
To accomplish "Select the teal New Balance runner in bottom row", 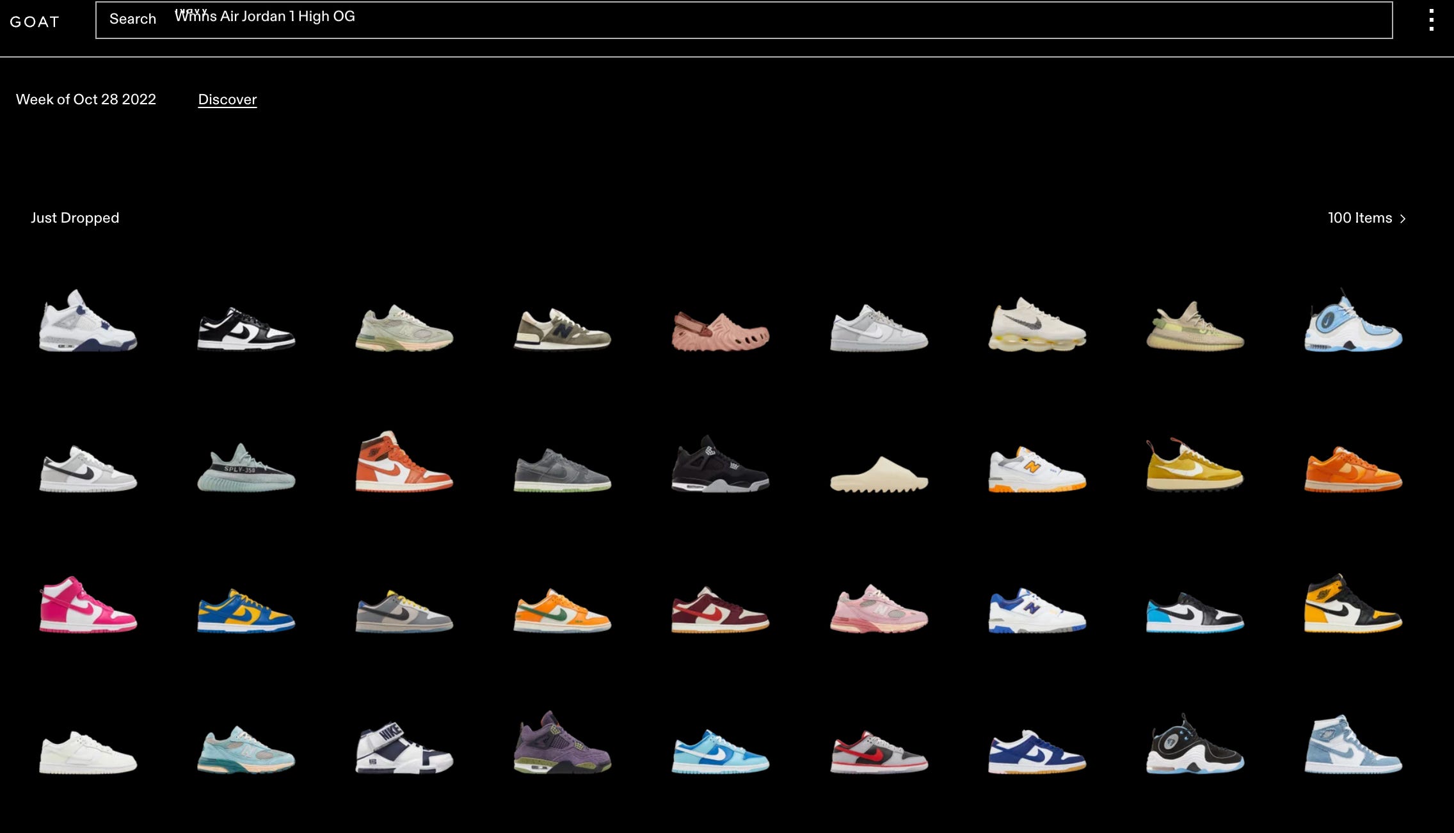I will click(246, 750).
